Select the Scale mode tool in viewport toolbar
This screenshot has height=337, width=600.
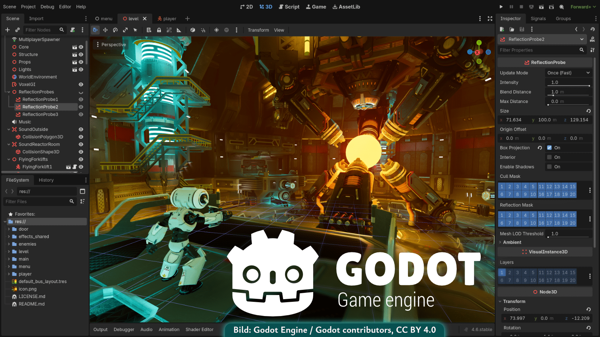pyautogui.click(x=125, y=30)
